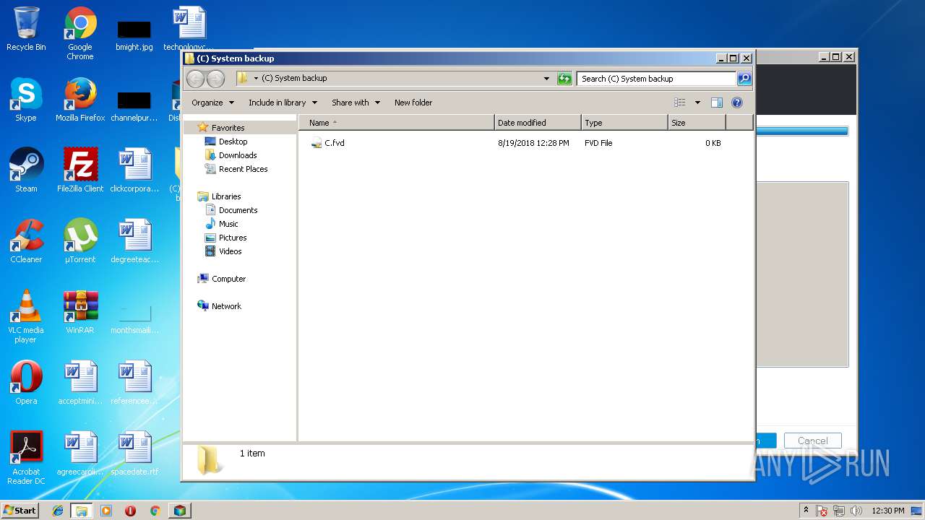This screenshot has width=925, height=520.
Task: Launch WinRAR desktop shortcut
Action: [80, 312]
